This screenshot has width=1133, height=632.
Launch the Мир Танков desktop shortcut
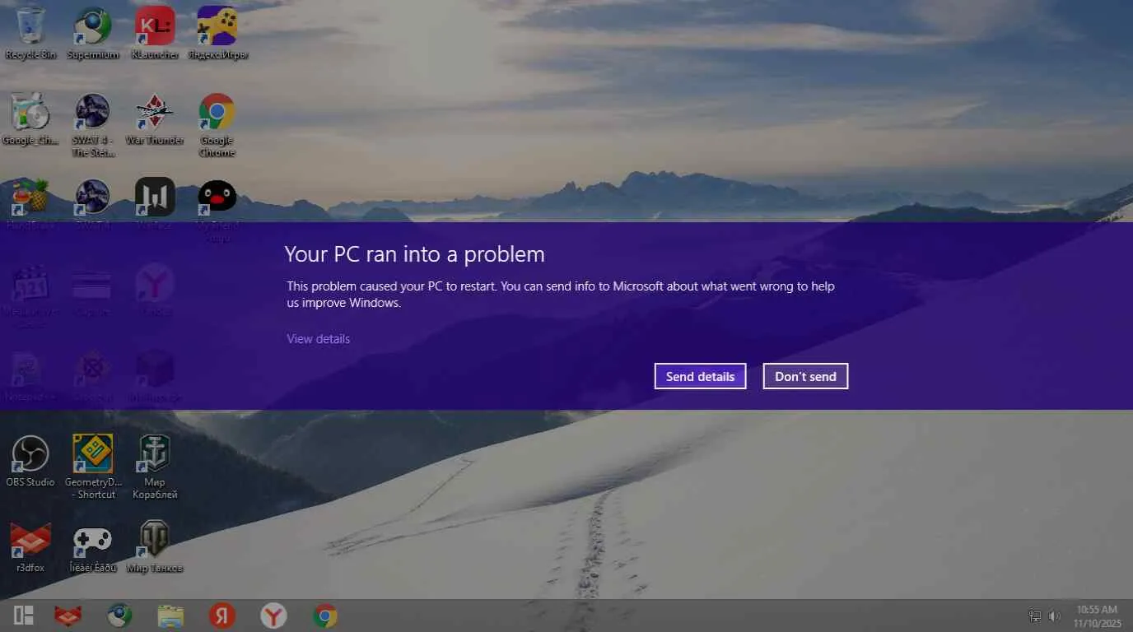click(155, 546)
